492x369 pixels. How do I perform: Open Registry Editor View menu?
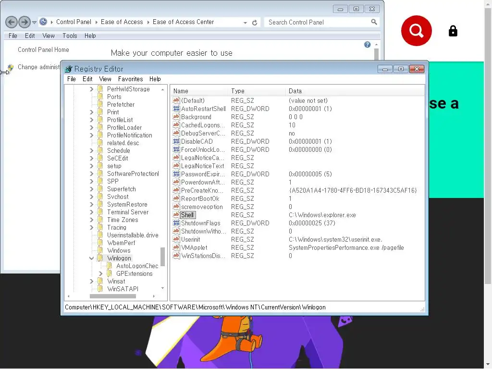pyautogui.click(x=105, y=79)
